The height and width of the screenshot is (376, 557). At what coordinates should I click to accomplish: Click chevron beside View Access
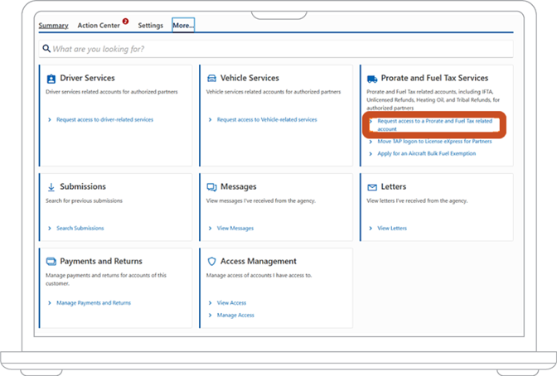coord(210,303)
